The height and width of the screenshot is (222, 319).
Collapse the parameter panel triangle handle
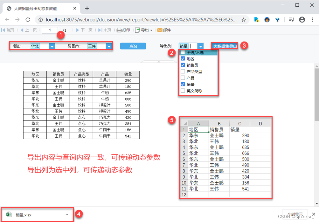[x=159, y=62]
